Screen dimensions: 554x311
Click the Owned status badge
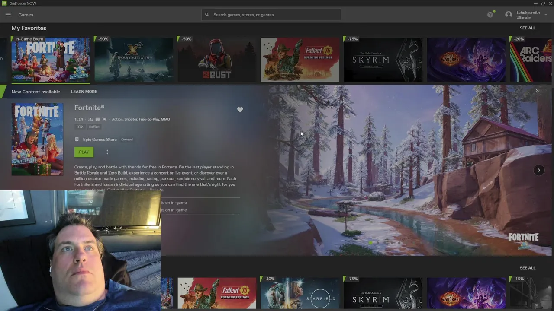point(127,140)
